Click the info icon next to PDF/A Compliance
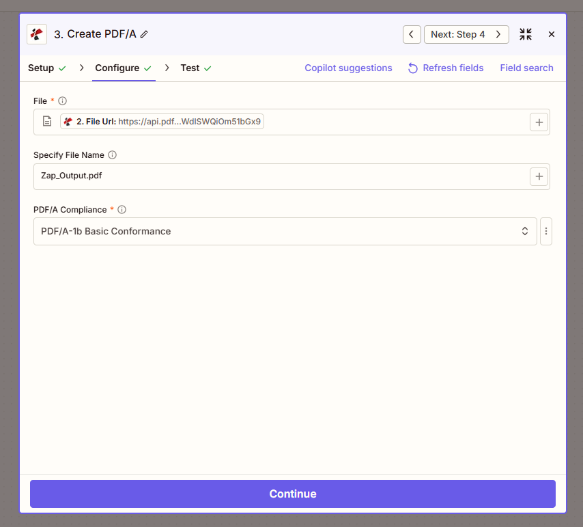Screen dimensions: 583x527 click(122, 209)
